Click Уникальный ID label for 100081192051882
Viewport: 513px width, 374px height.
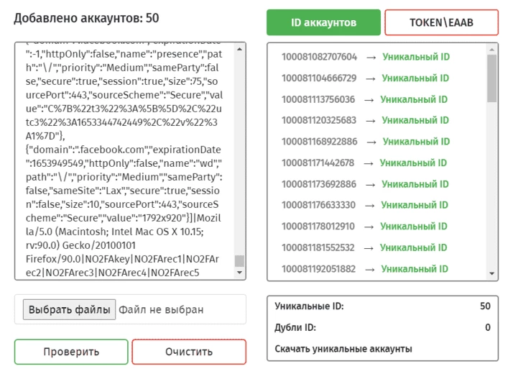click(415, 269)
